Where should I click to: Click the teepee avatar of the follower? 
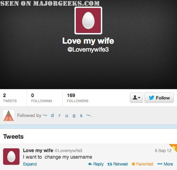pos(8,116)
